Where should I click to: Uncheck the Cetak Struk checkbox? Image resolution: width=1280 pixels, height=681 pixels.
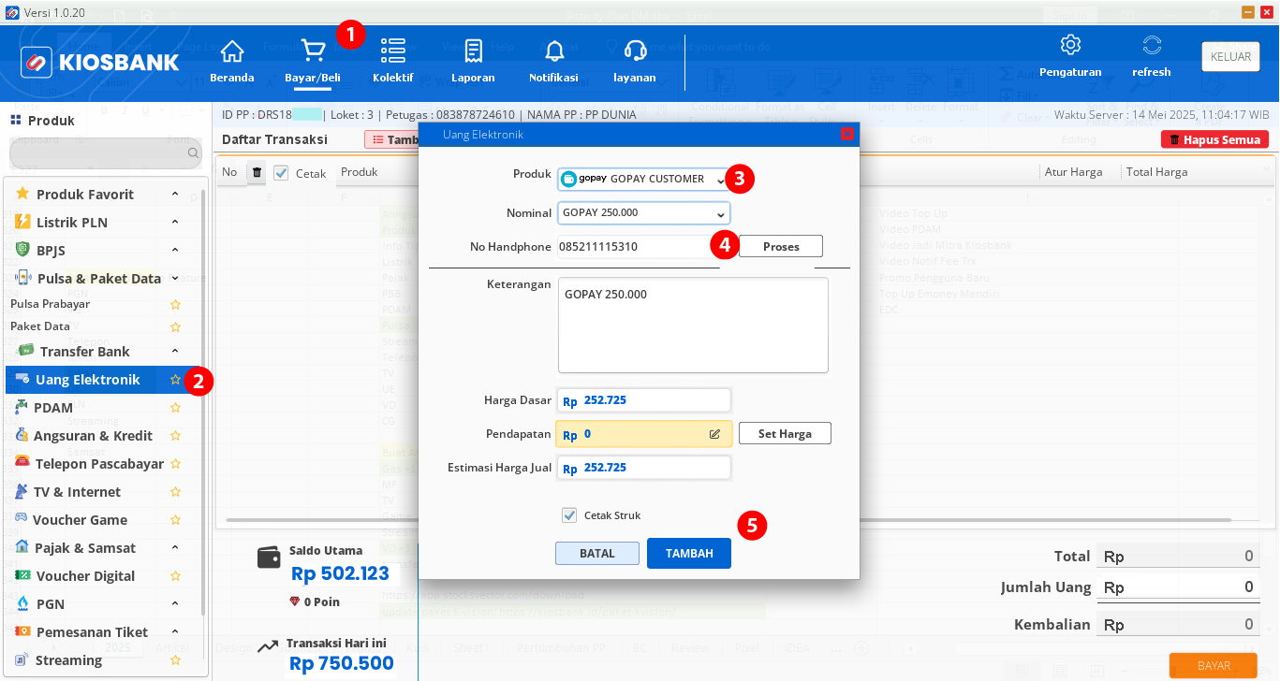pyautogui.click(x=569, y=514)
